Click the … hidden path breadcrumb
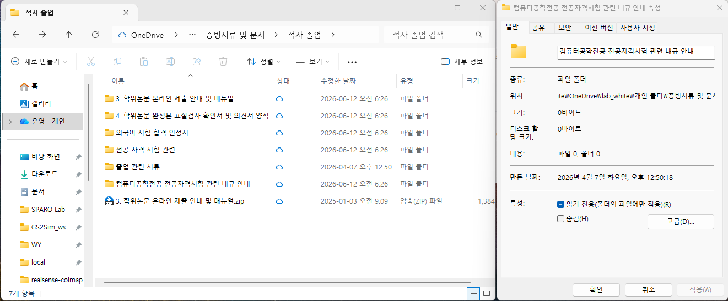Image resolution: width=728 pixels, height=301 pixels. click(192, 35)
